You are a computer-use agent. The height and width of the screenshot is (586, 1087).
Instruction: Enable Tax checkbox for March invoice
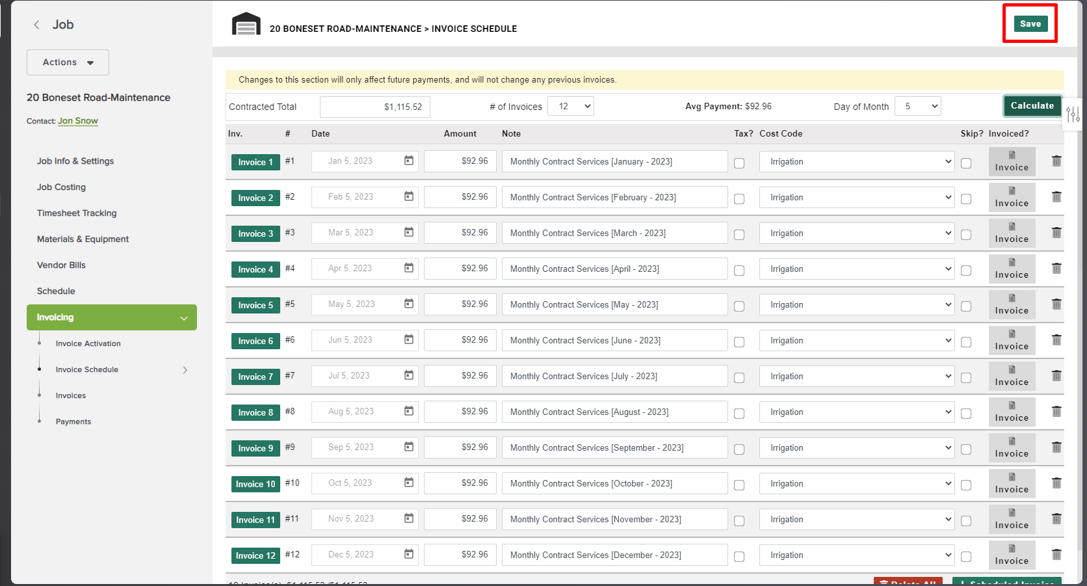pos(739,235)
